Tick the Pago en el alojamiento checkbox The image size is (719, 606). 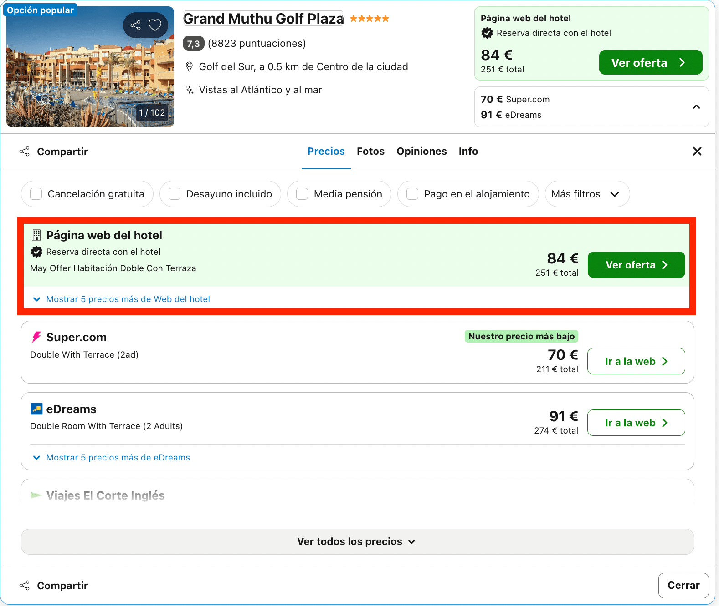click(412, 194)
